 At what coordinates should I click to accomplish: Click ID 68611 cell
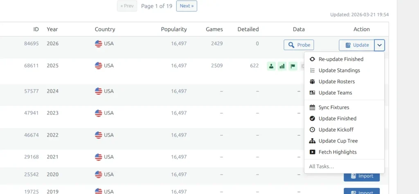(x=31, y=66)
